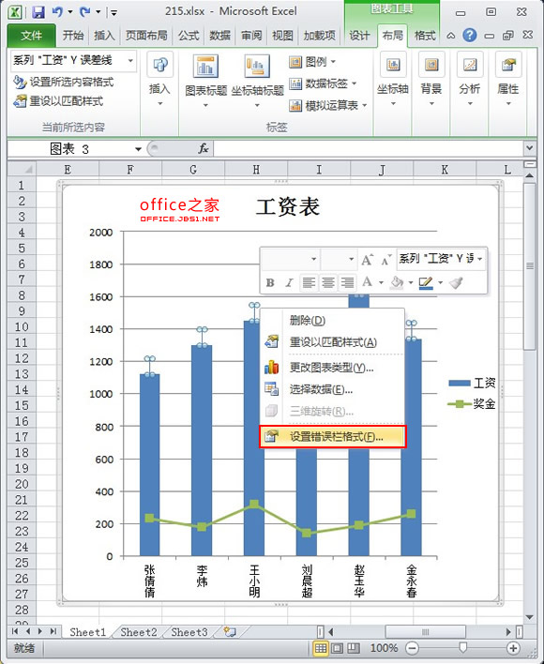Expand the 图例 legend dropdown
Viewport: 544px width, 664px height.
click(x=333, y=62)
